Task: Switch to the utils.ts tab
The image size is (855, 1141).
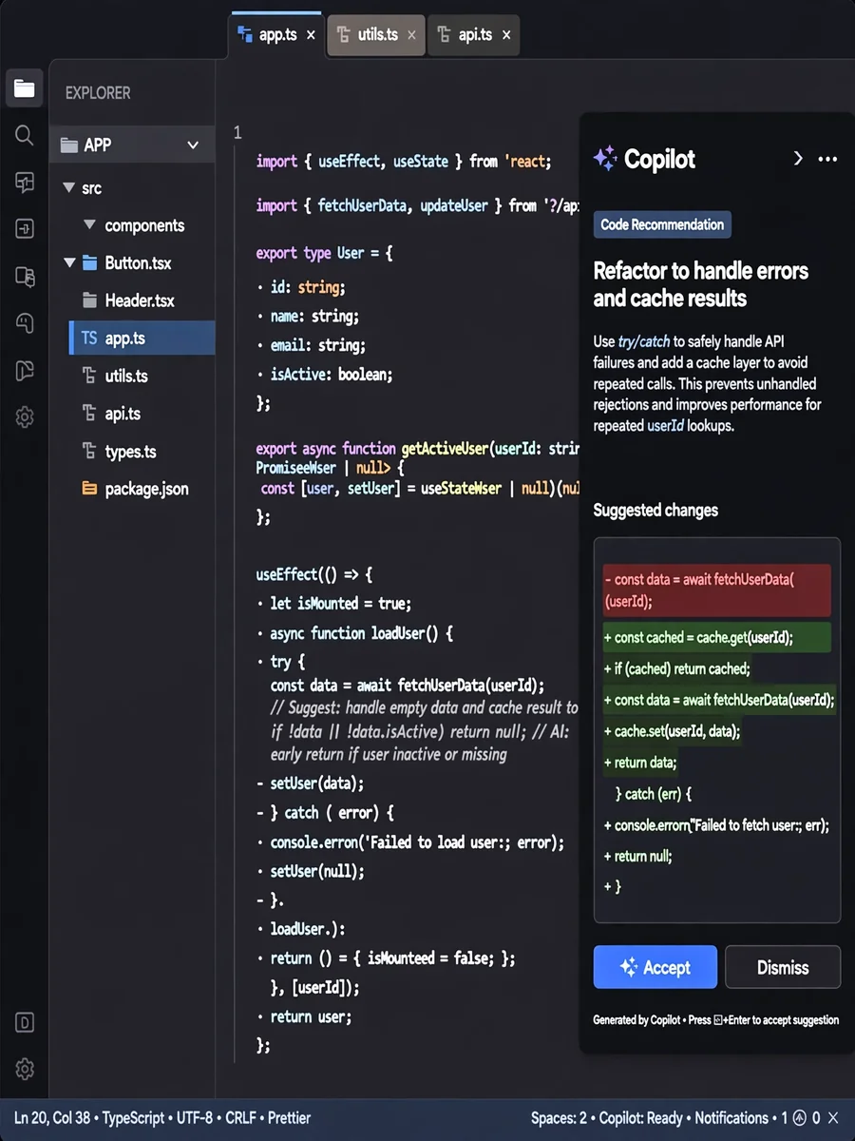Action: (377, 35)
